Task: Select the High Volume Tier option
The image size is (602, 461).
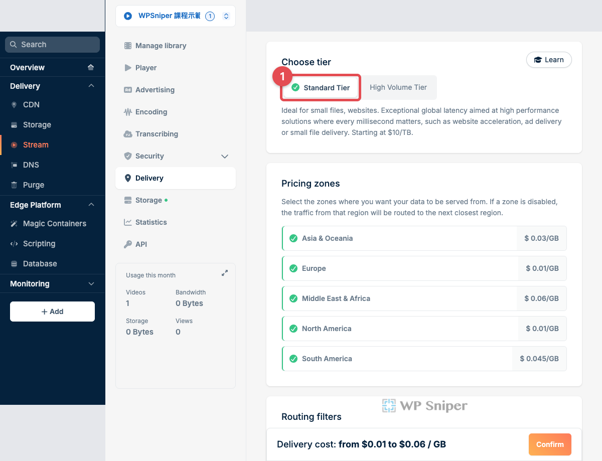Action: 398,87
